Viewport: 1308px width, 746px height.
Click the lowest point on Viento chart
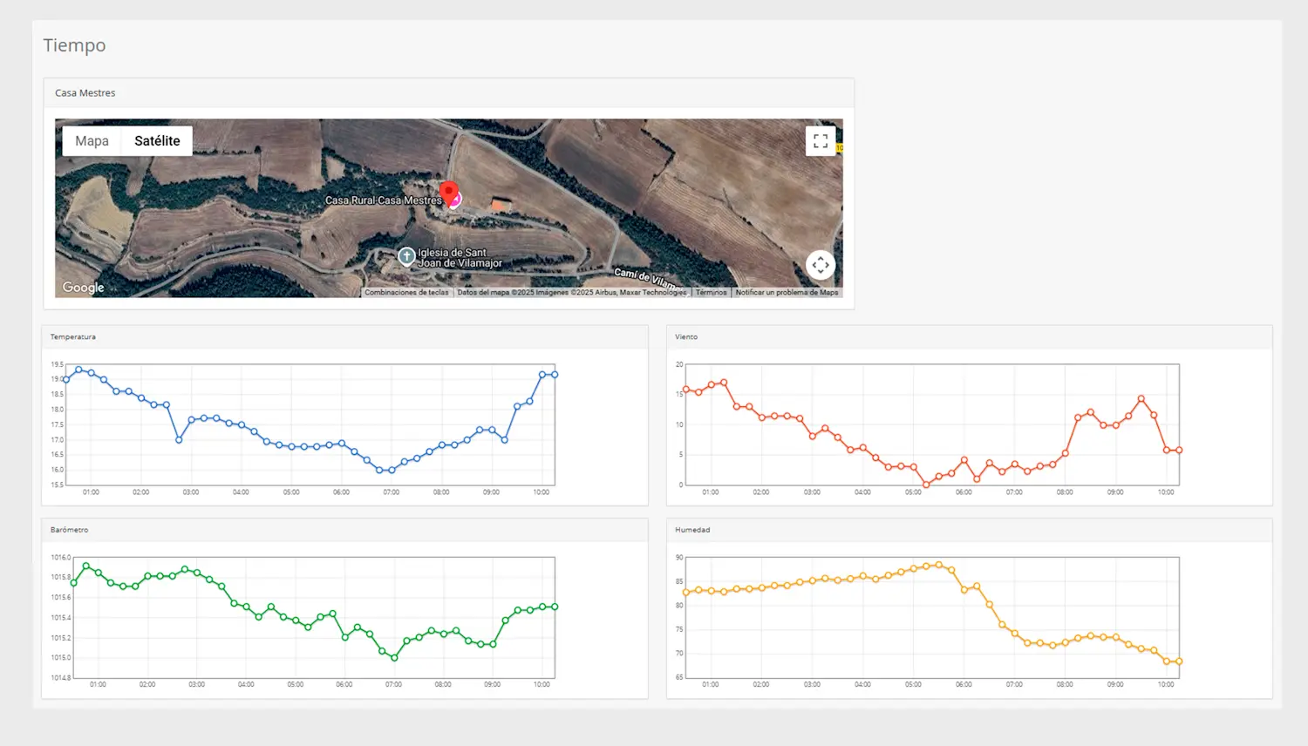(926, 485)
